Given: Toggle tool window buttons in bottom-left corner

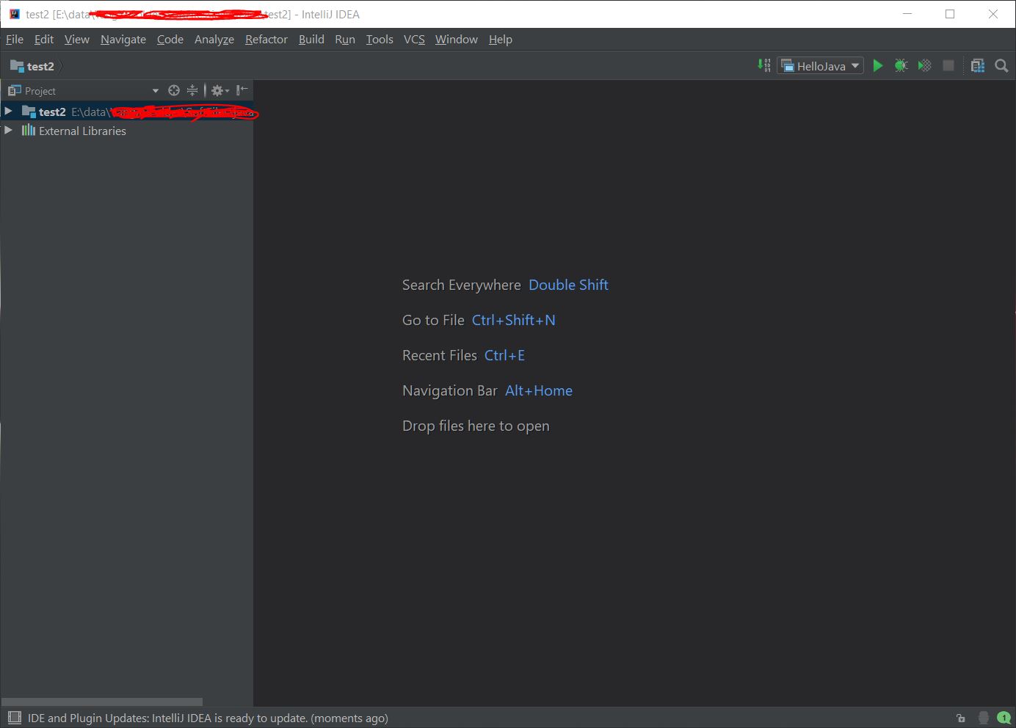Looking at the screenshot, I should (x=14, y=718).
